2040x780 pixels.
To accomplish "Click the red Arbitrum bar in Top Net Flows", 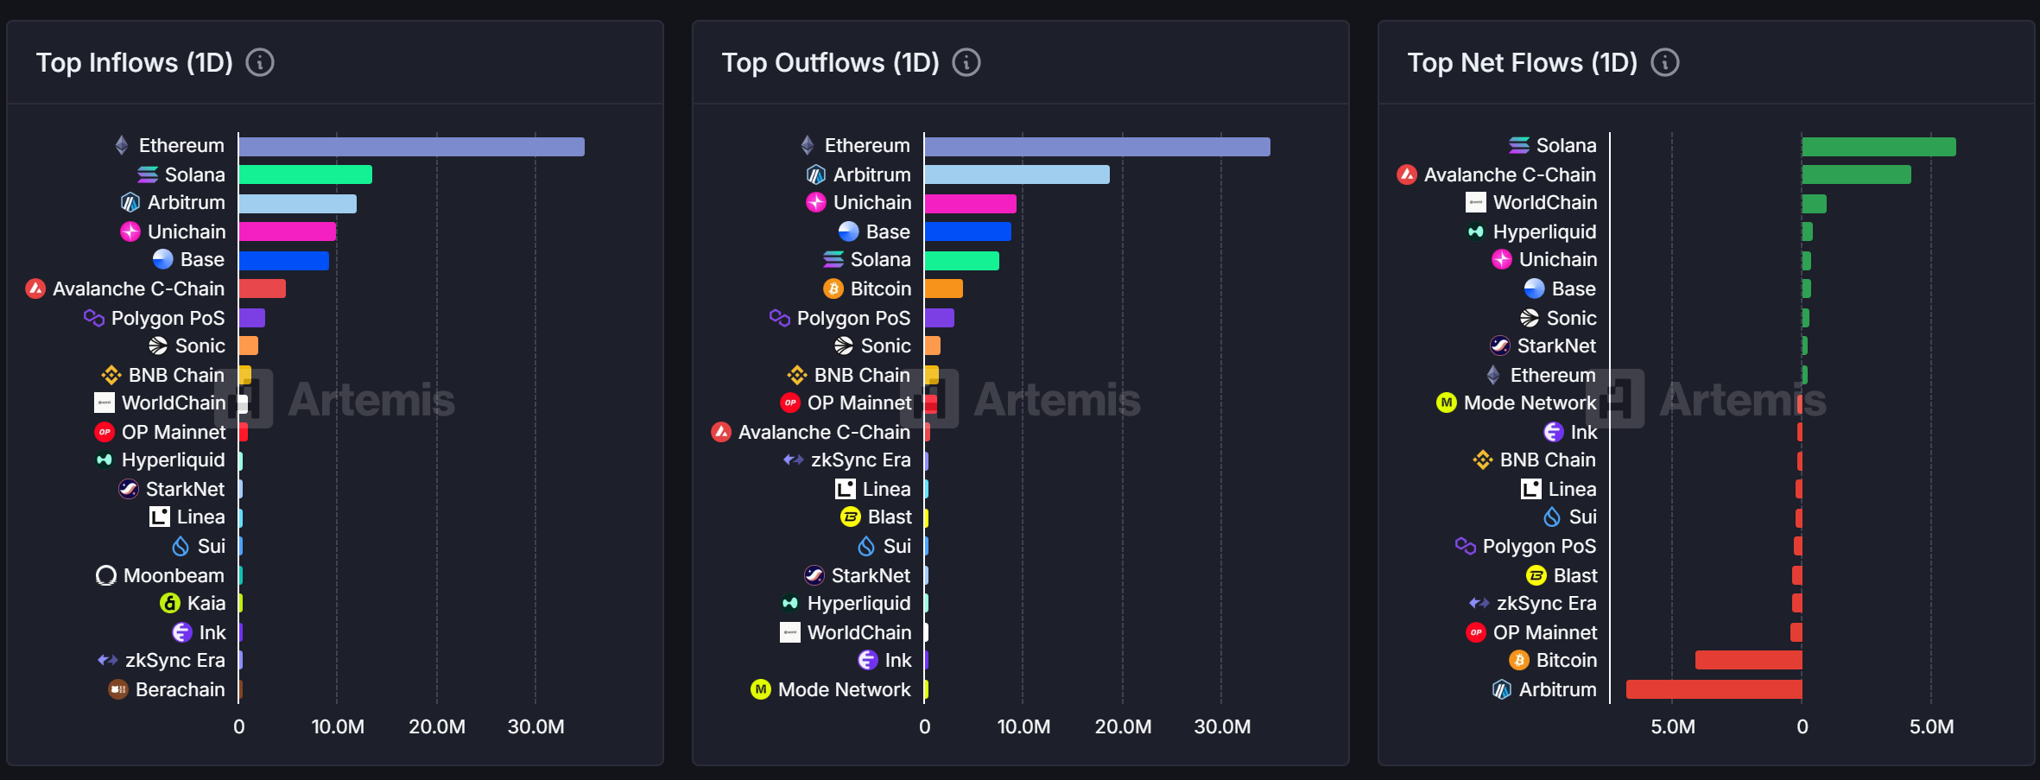I will pyautogui.click(x=1714, y=689).
